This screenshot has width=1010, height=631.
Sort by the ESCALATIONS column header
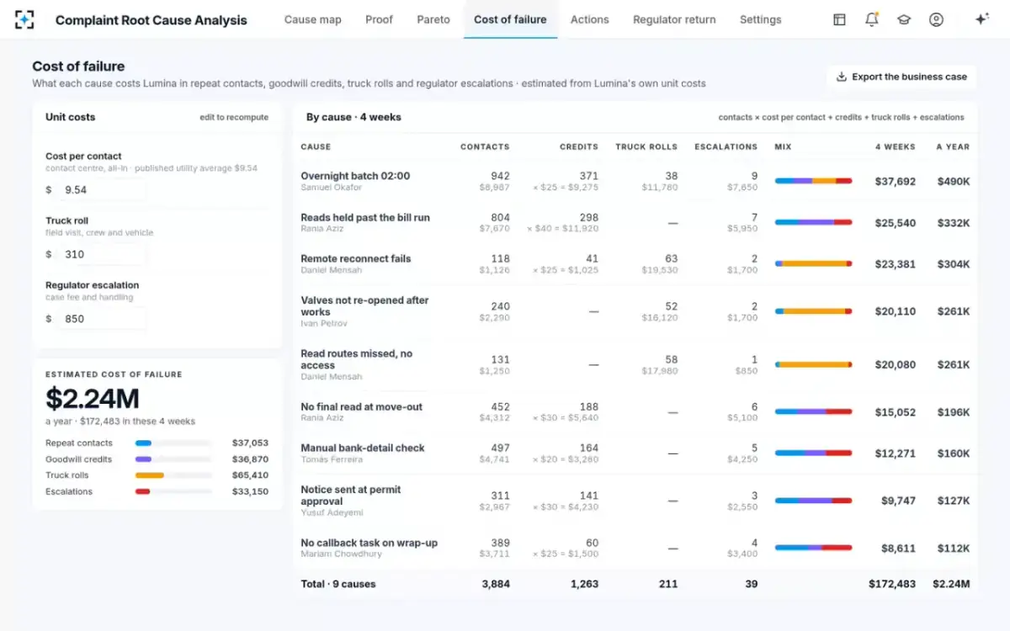726,147
